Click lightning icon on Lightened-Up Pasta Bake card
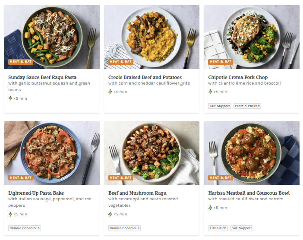 click(x=10, y=214)
